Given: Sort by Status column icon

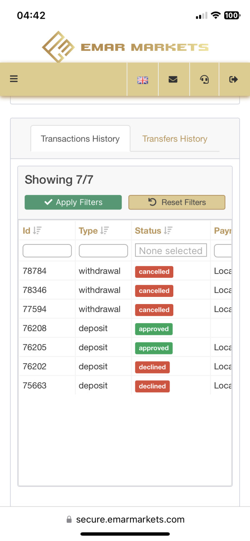Looking at the screenshot, I should coord(168,230).
